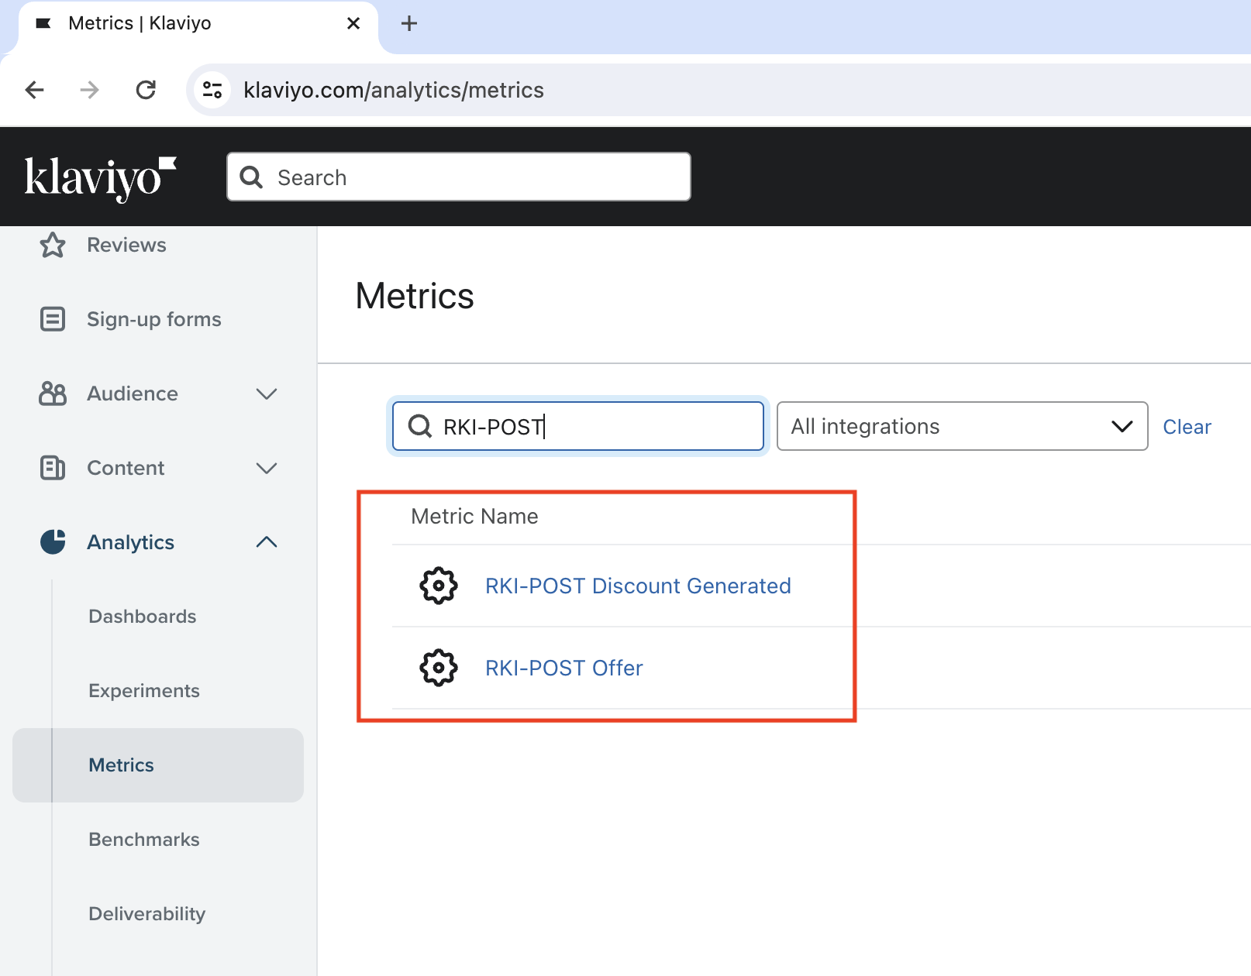1251x976 pixels.
Task: View site information icon in address bar
Action: [x=212, y=90]
